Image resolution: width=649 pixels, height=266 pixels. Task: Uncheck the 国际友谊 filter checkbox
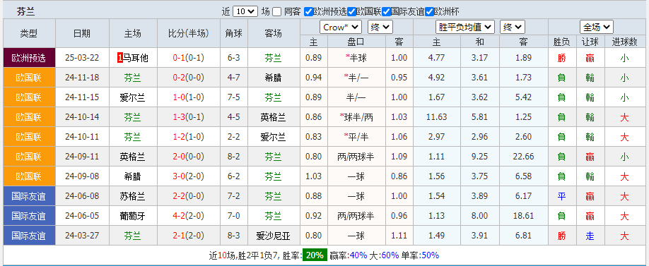386,11
